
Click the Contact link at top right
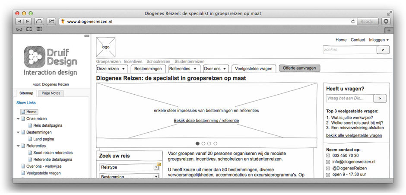[x=358, y=40]
